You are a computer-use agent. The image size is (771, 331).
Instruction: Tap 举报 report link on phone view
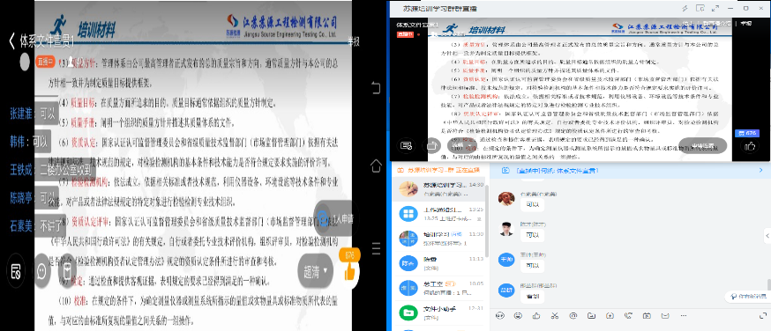[354, 41]
